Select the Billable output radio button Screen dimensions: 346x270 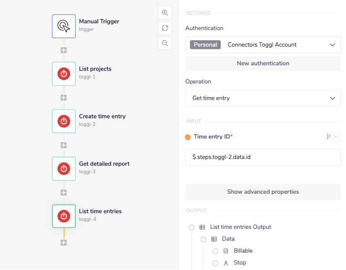[215, 251]
